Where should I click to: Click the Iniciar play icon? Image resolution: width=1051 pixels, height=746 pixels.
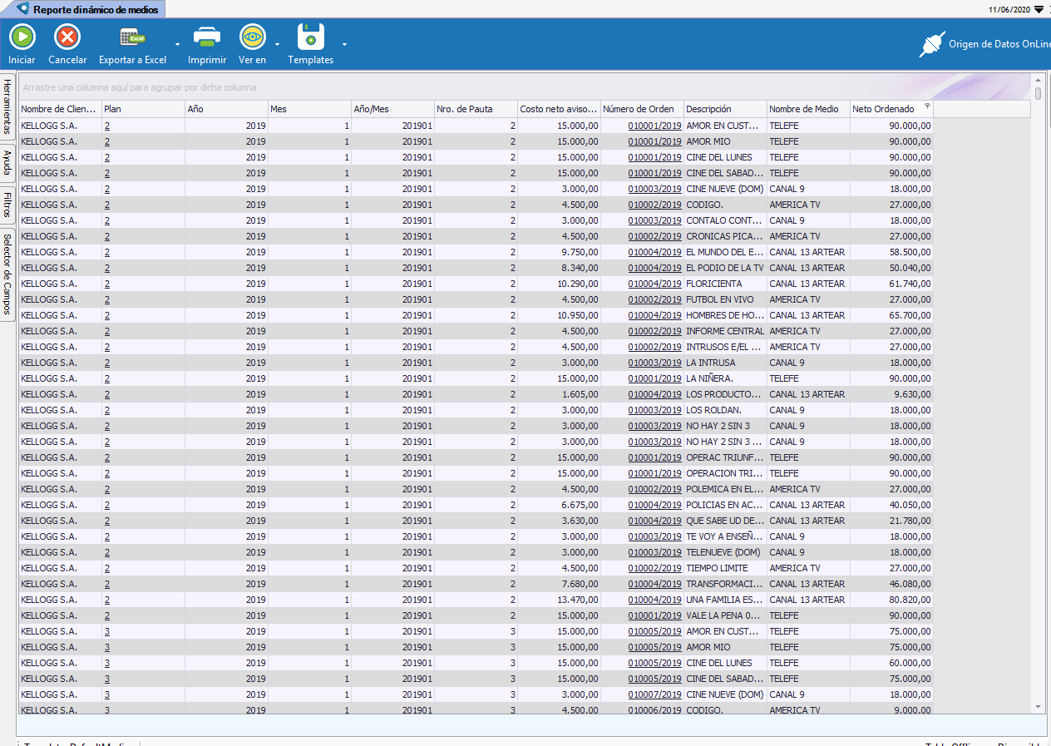[x=22, y=37]
